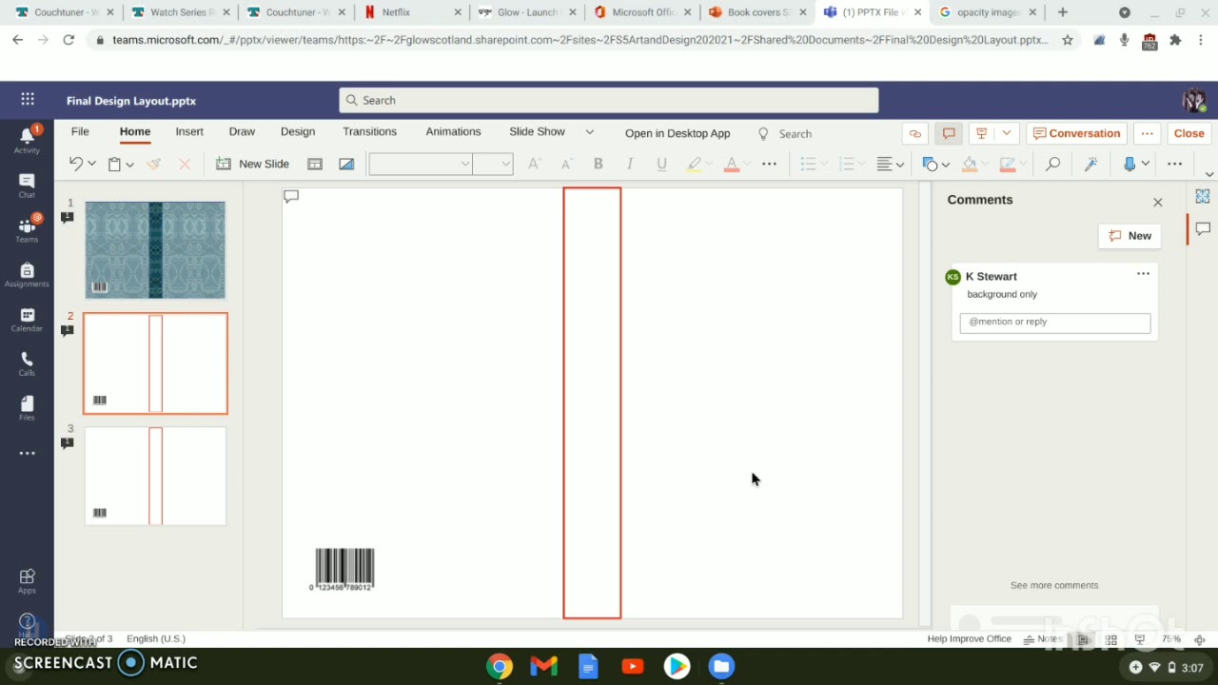Open the Conversation button

pyautogui.click(x=1076, y=133)
